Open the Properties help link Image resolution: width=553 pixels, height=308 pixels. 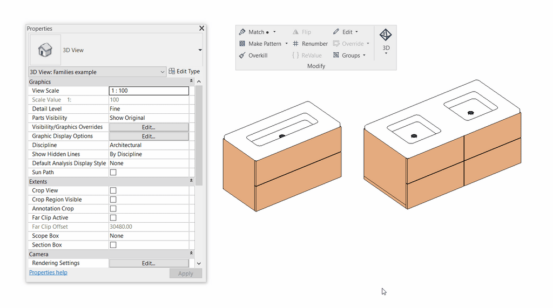pyautogui.click(x=48, y=272)
